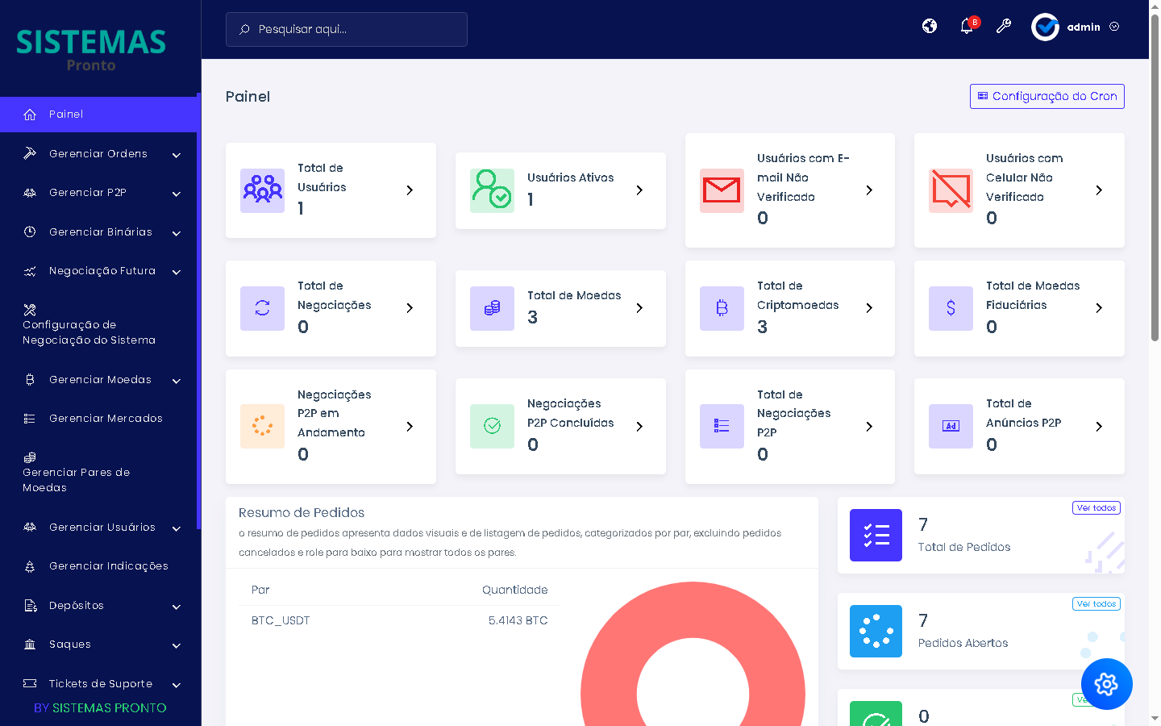Click the Usuários Ativos green user icon
Viewport: 1161px width, 726px height.
(x=492, y=190)
